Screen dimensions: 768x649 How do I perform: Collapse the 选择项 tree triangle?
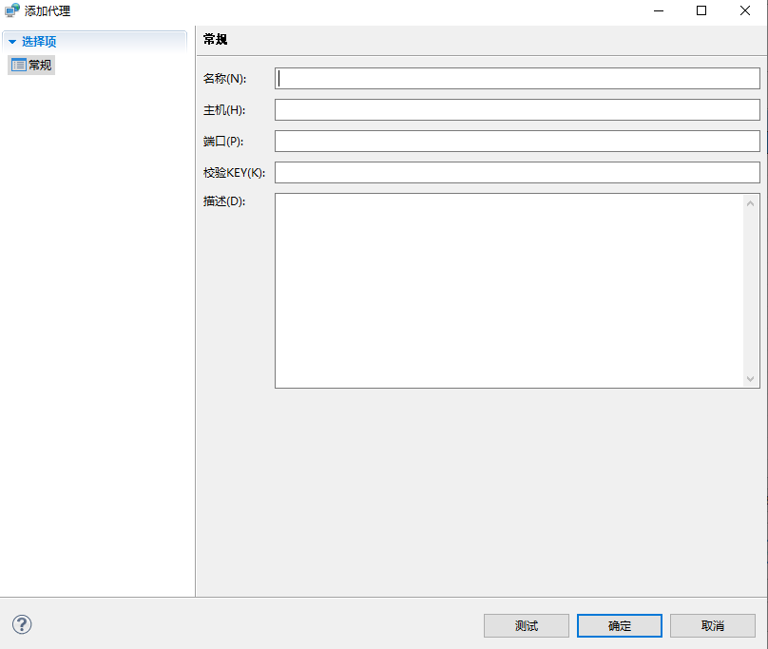(x=12, y=42)
